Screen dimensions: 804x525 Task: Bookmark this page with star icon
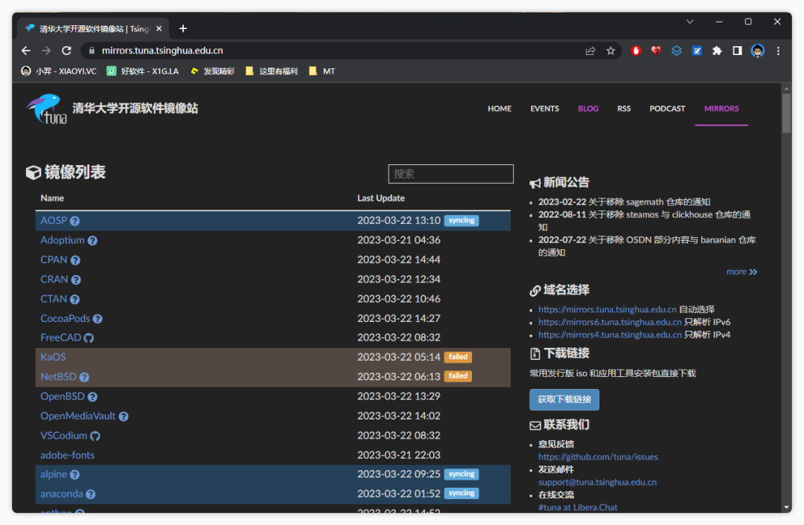(x=610, y=51)
